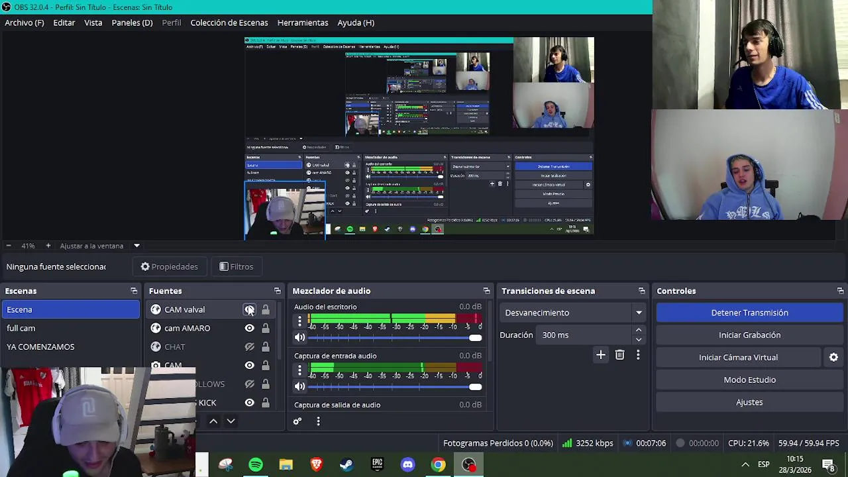
Task: Select the Escena scene
Action: [x=70, y=309]
